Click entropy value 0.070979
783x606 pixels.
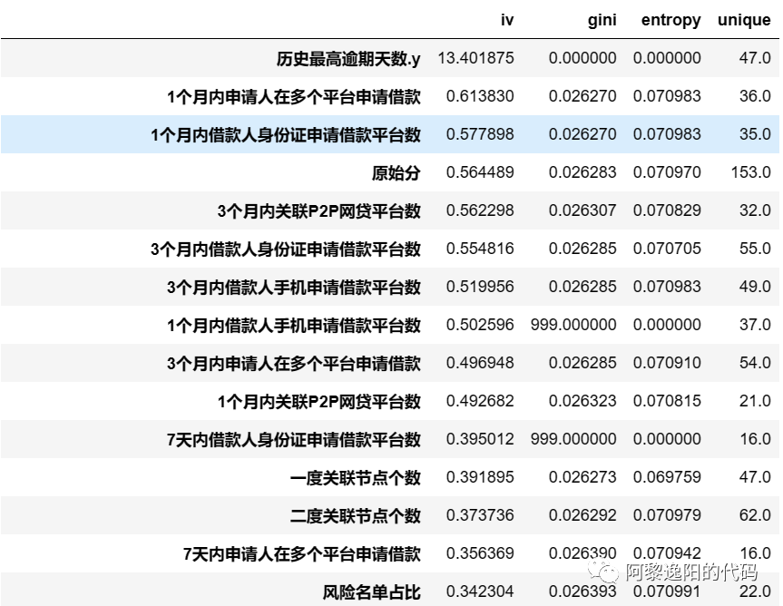coord(667,515)
